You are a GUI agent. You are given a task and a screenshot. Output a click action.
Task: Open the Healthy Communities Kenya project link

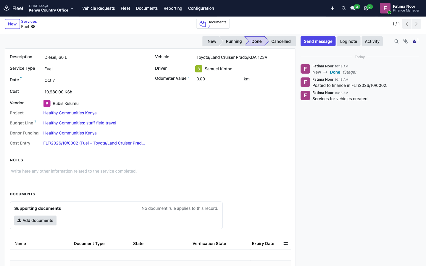coord(70,113)
